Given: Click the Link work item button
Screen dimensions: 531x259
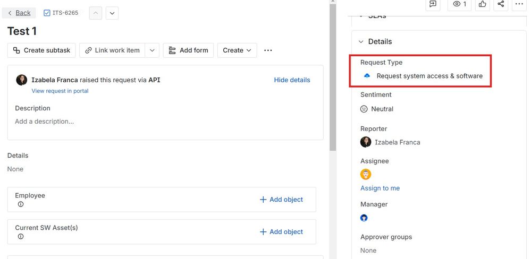Looking at the screenshot, I should tap(112, 50).
